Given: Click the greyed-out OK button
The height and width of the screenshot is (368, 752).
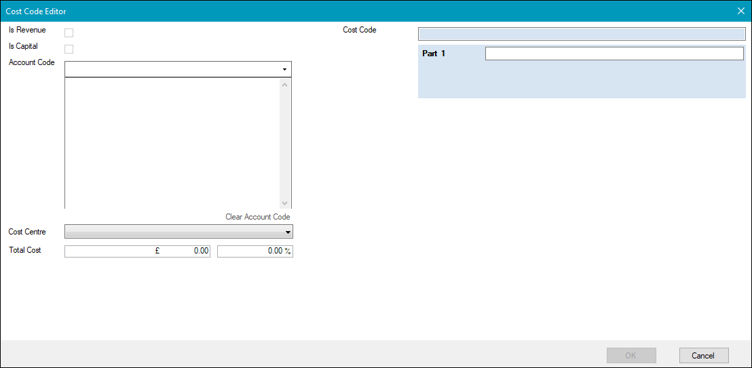Looking at the screenshot, I should click(x=631, y=355).
